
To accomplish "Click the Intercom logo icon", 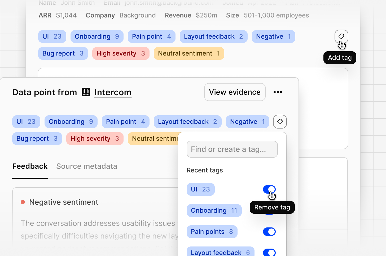I will pyautogui.click(x=86, y=92).
